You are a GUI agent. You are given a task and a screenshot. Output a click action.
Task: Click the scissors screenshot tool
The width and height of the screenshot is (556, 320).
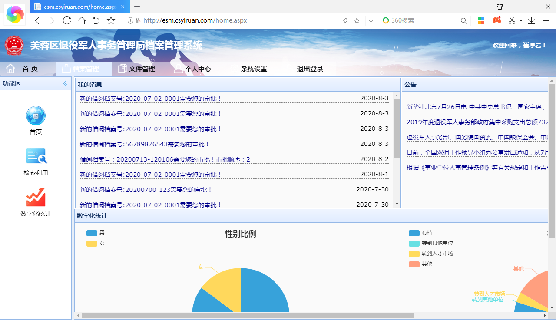coord(512,20)
